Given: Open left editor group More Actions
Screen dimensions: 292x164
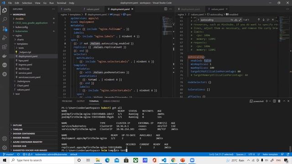Looking at the screenshot, I should (171, 9).
